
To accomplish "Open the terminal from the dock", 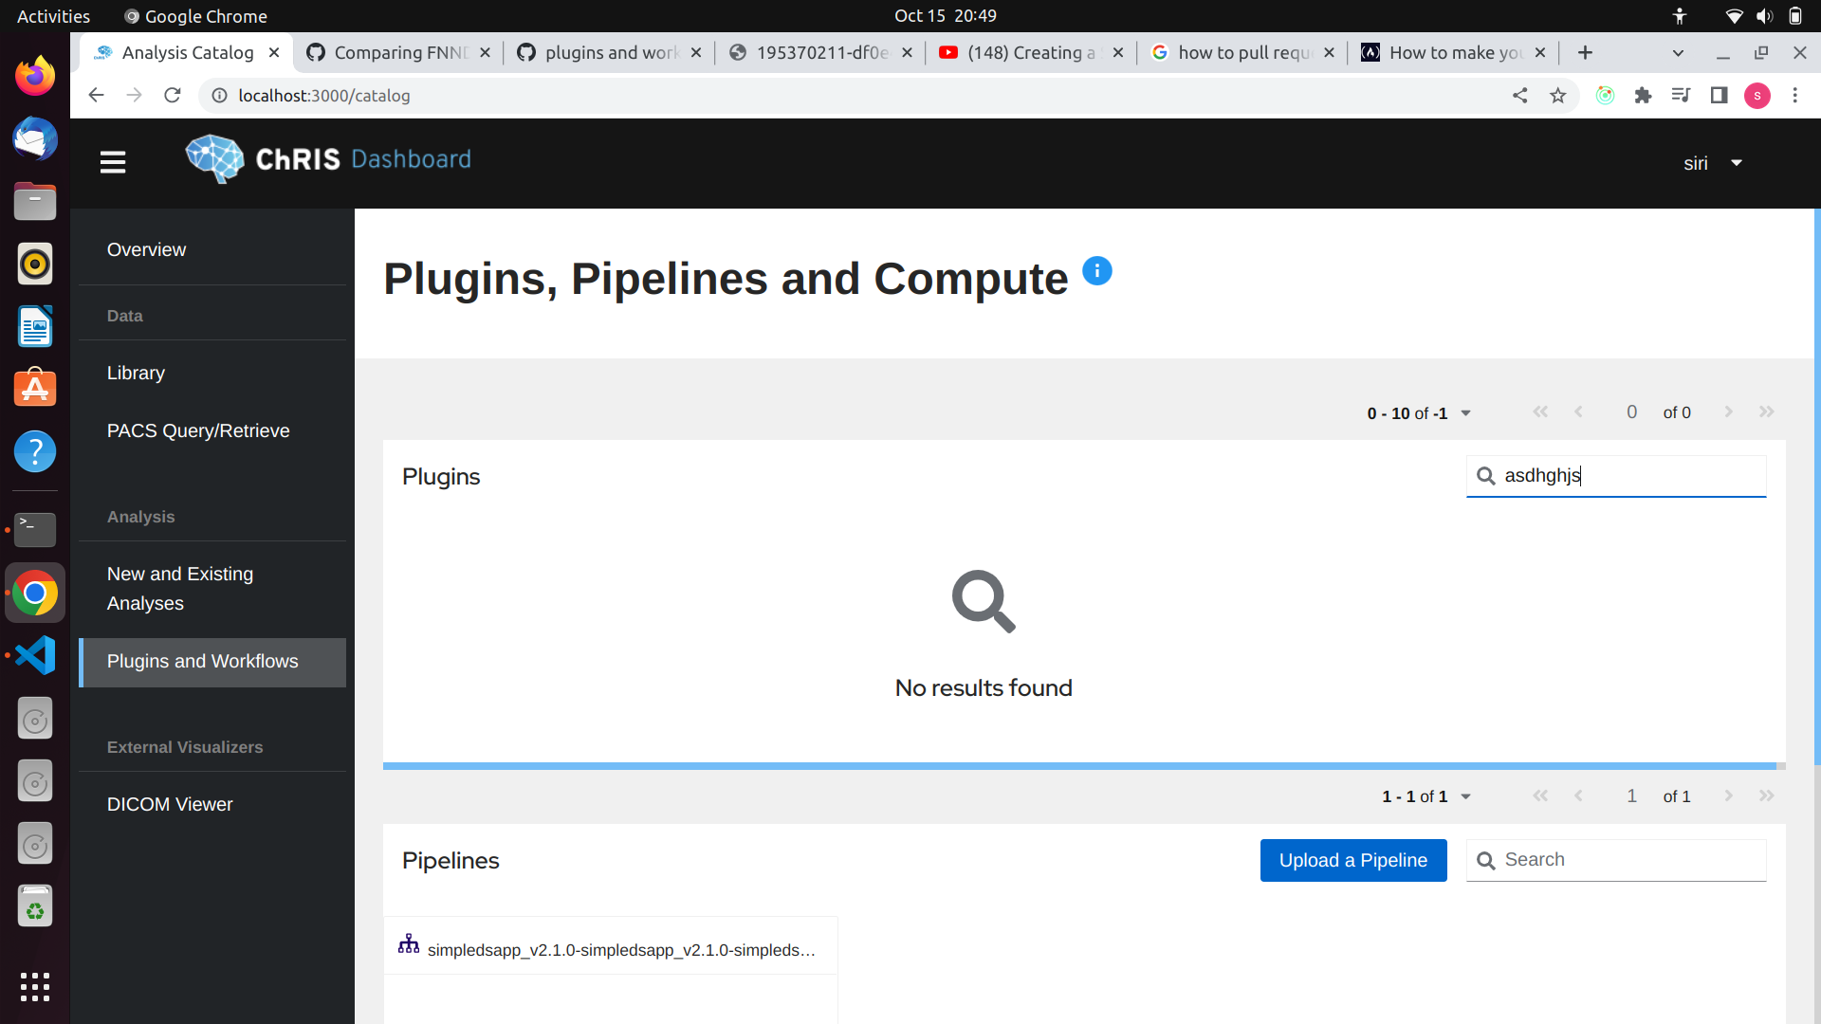I will click(35, 530).
